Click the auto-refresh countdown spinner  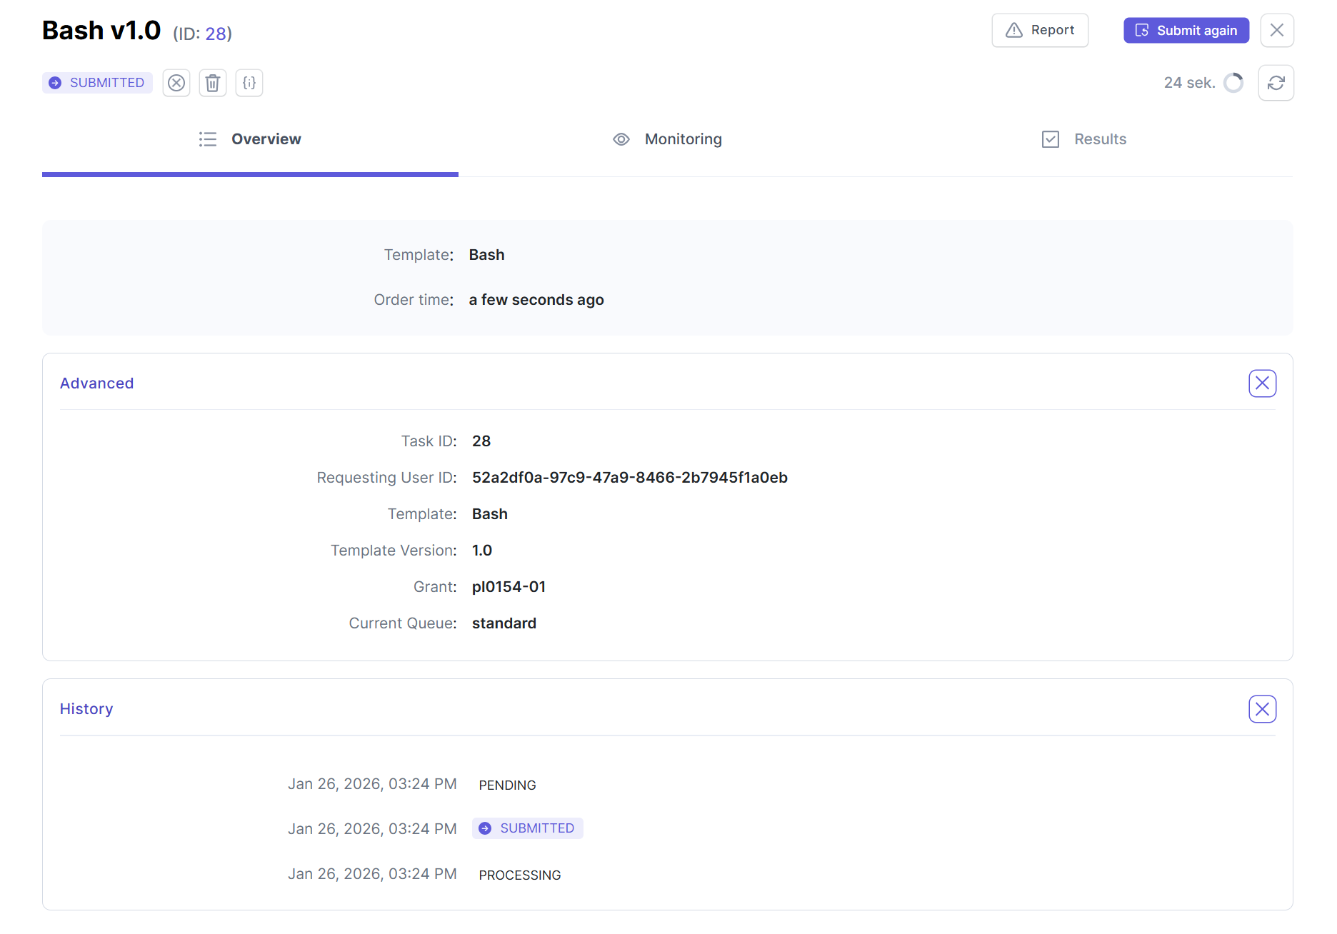point(1233,83)
